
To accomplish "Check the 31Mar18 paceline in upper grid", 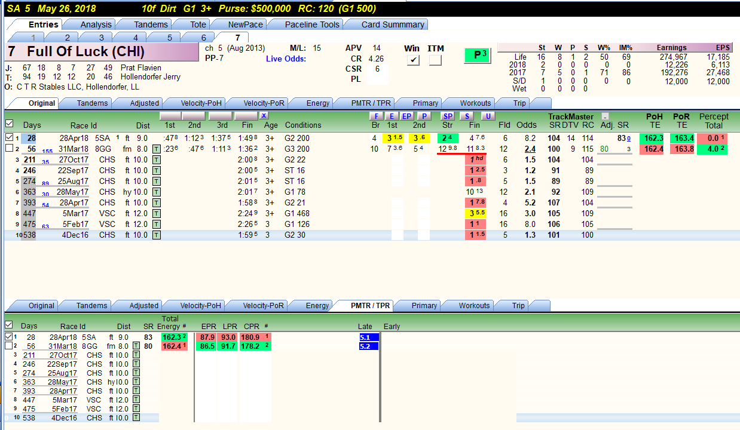I will coord(9,149).
